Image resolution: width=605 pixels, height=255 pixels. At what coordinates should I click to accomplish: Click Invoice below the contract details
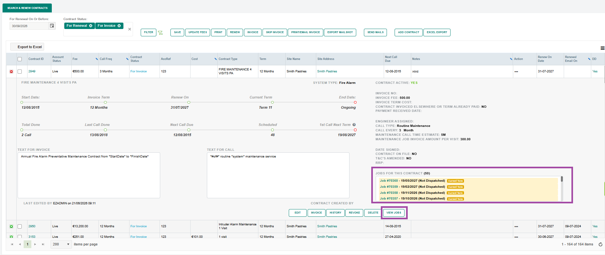[x=317, y=213]
